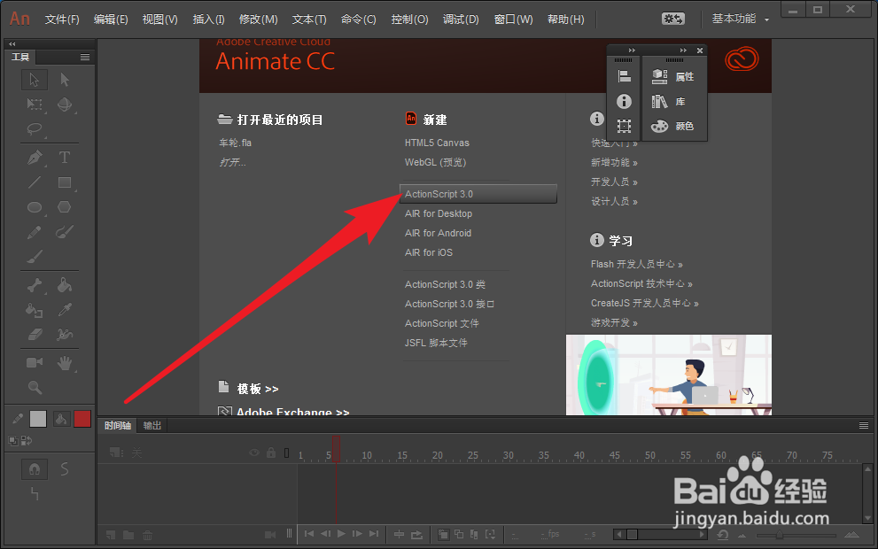Screen dimensions: 878x549
Task: Open the 窗口(W) menu
Action: 514,19
